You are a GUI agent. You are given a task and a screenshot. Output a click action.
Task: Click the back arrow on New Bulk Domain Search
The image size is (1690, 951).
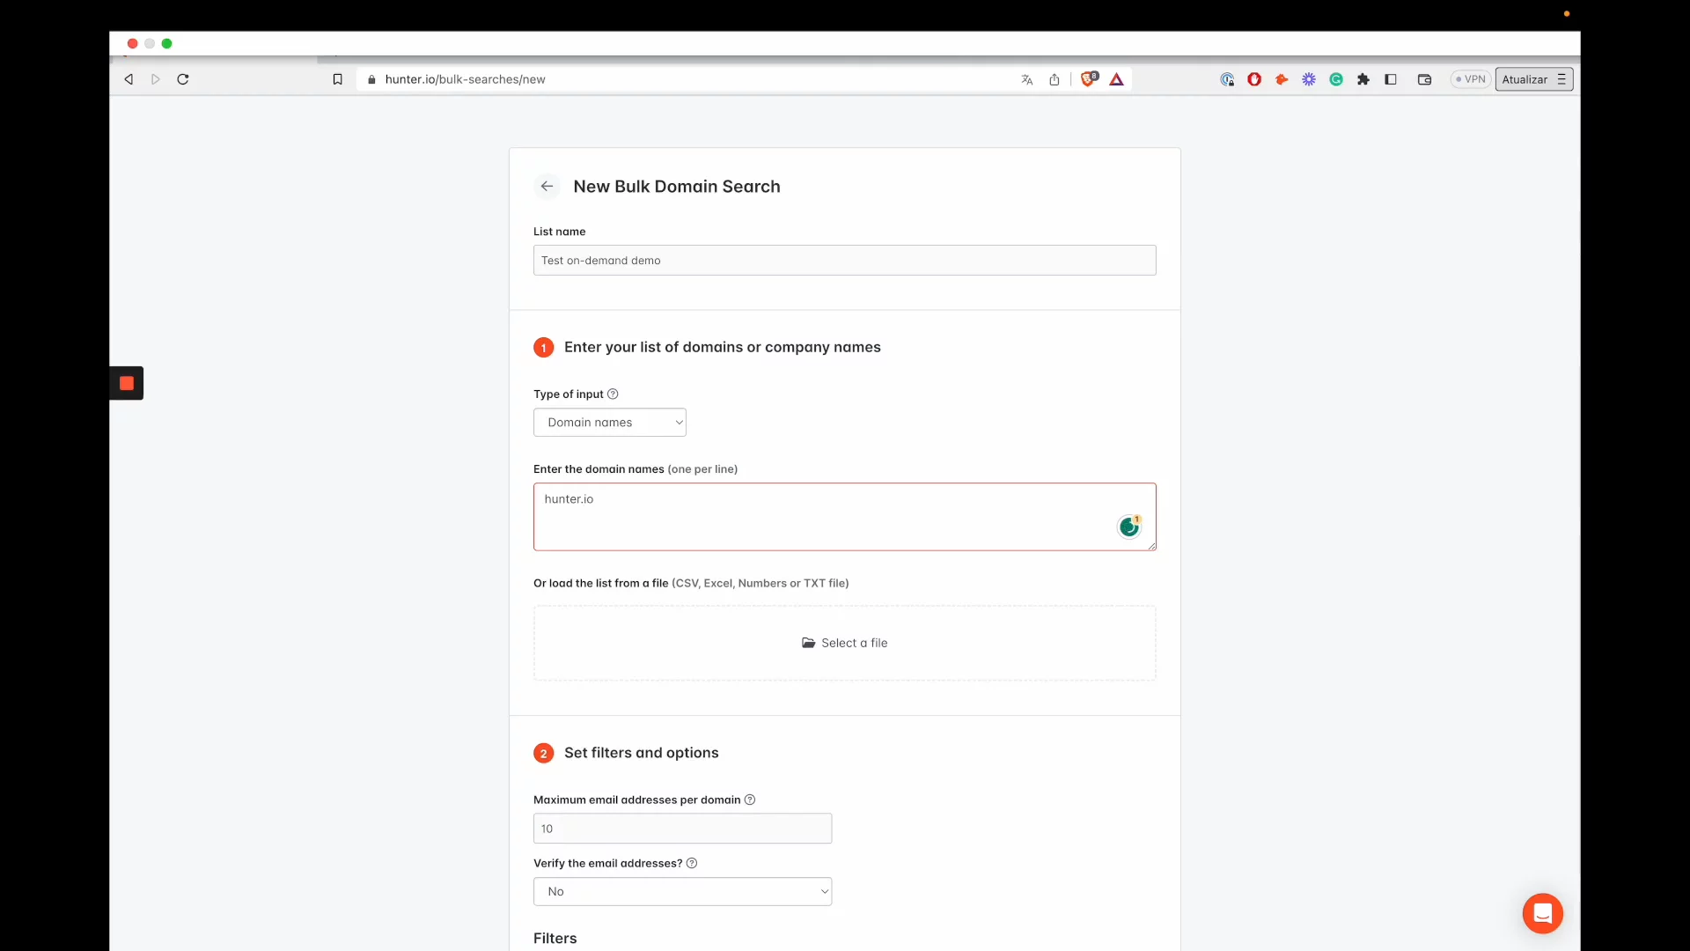click(547, 186)
